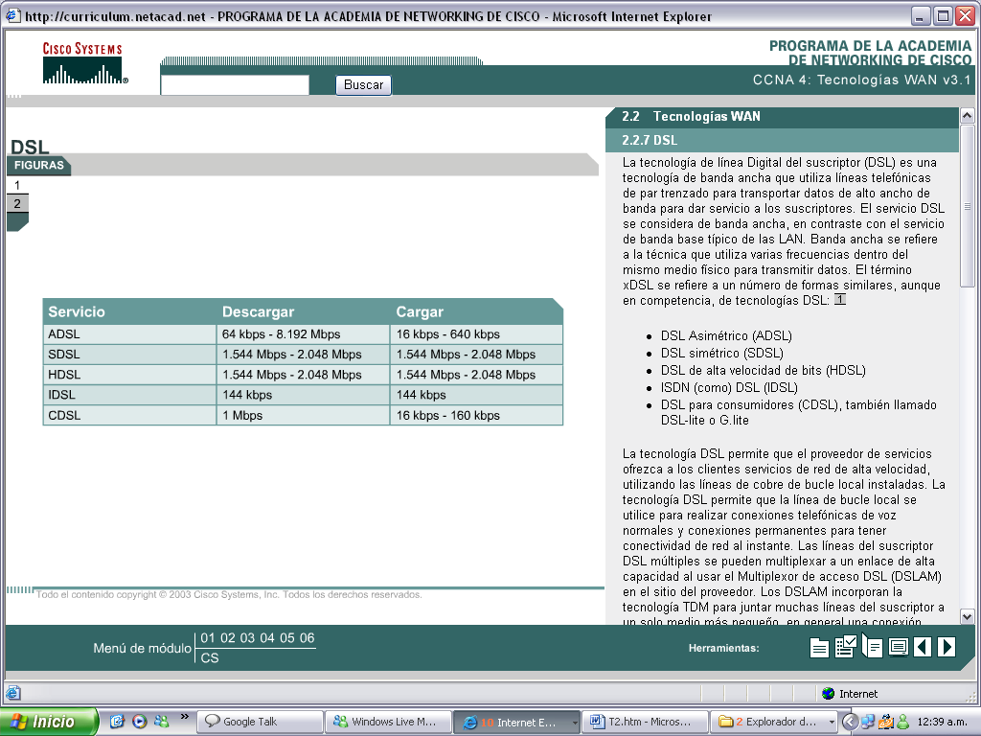The image size is (981, 736).
Task: Launch Windows Media Player from Quick Launch
Action: [x=140, y=721]
